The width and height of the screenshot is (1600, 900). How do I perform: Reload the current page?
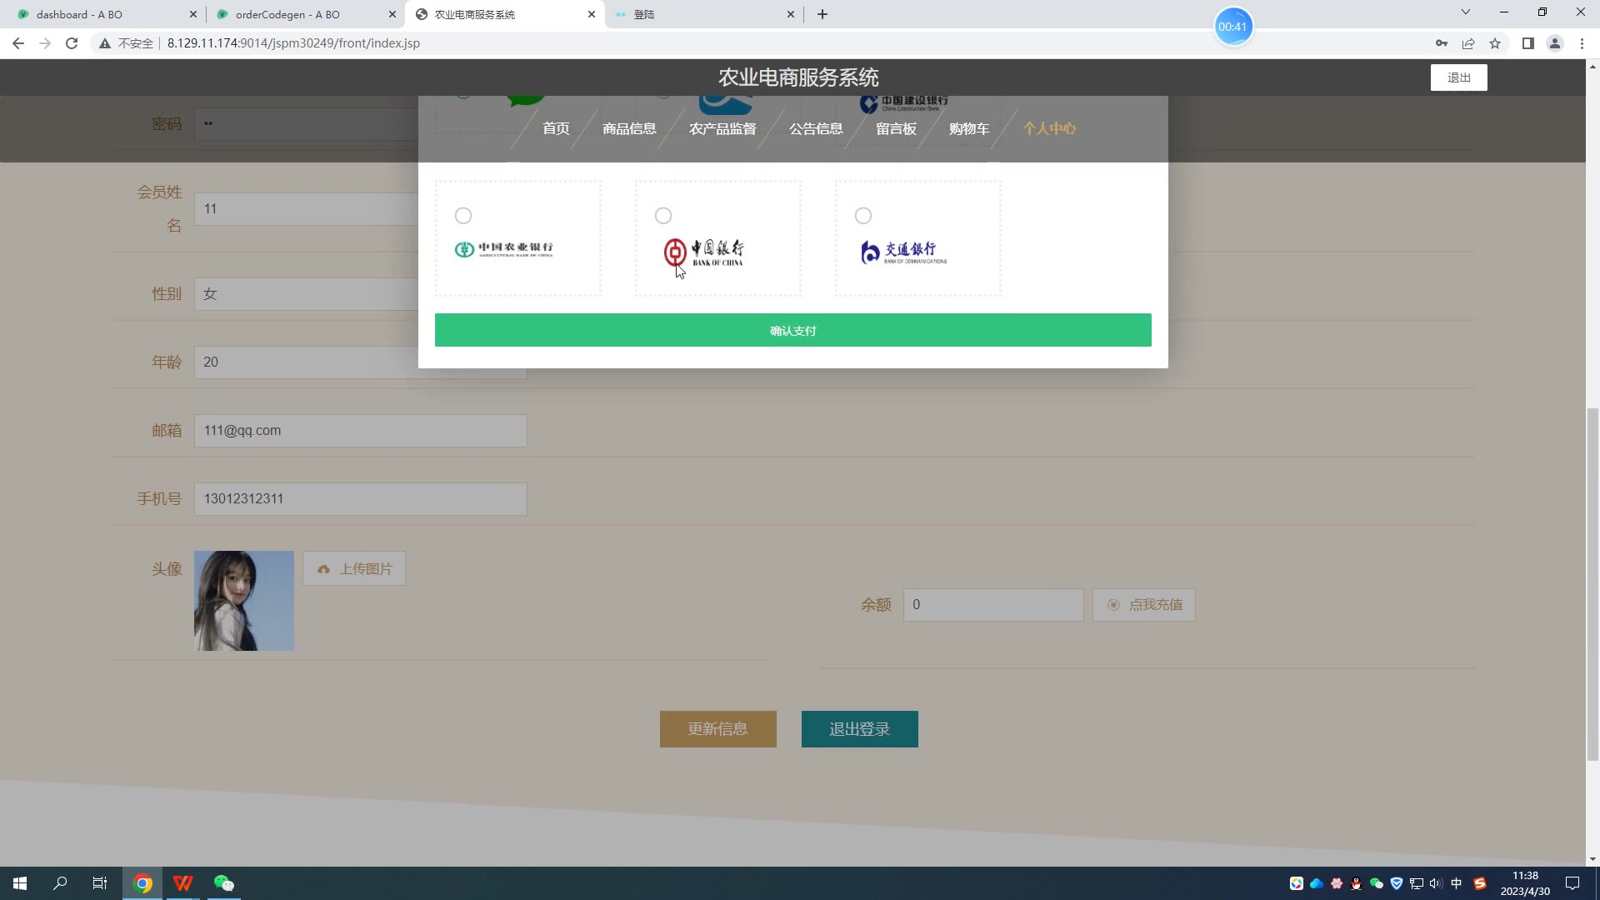[72, 43]
